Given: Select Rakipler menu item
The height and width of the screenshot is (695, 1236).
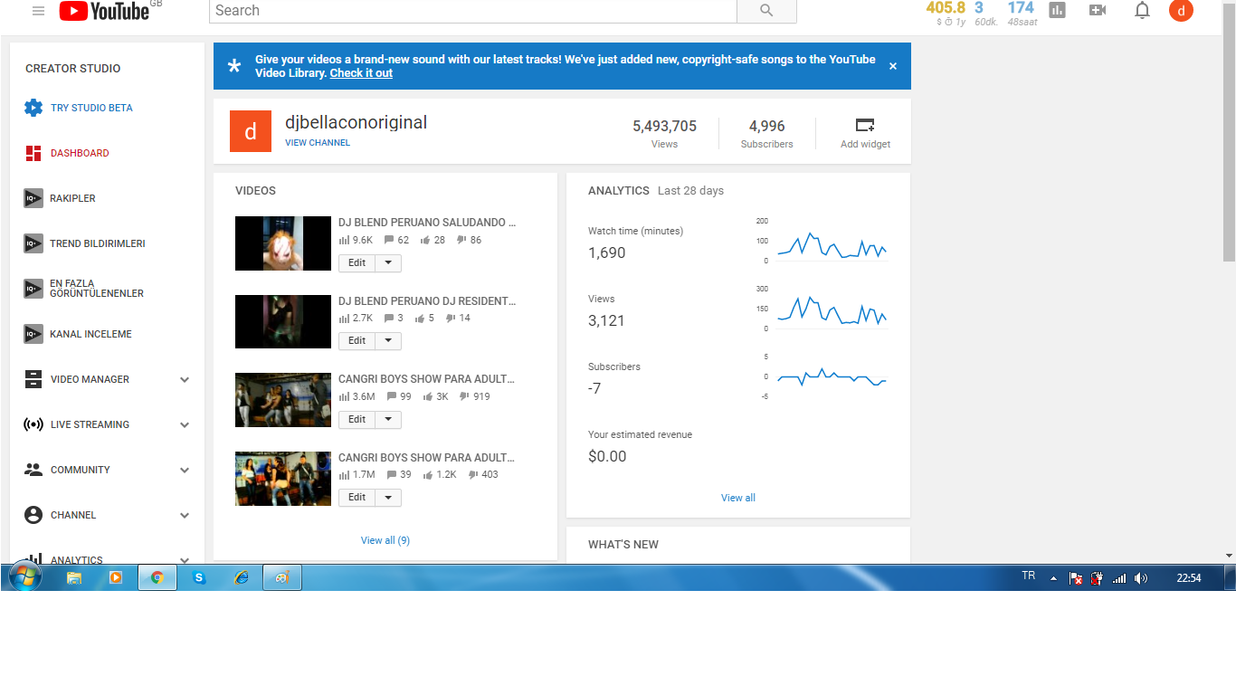Looking at the screenshot, I should 72,198.
